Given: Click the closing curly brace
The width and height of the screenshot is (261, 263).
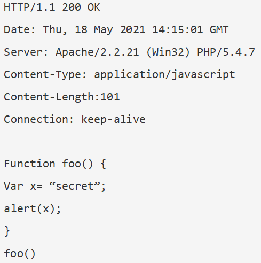Looking at the screenshot, I should [x=7, y=231].
